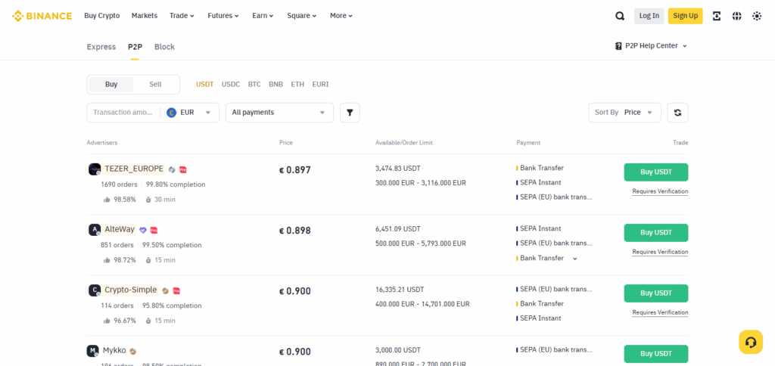Buy USDT from AlteWay
Viewport: 775px width, 366px height.
click(x=656, y=233)
